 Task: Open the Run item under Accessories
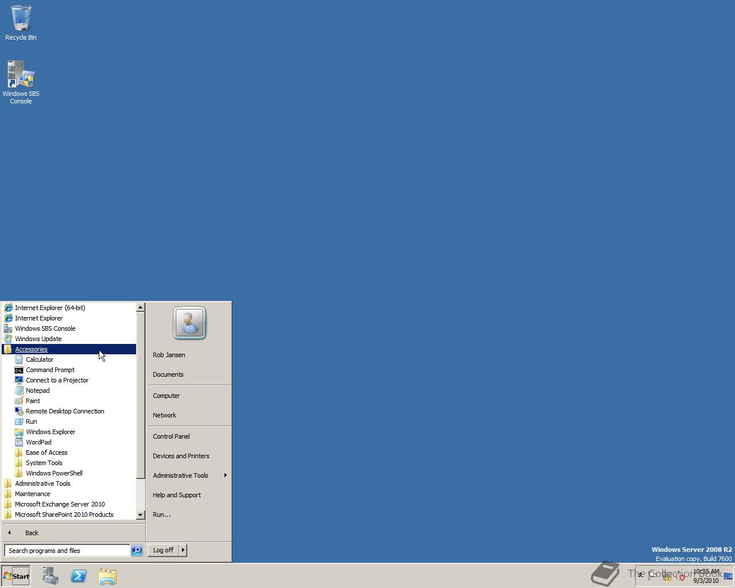coord(69,421)
